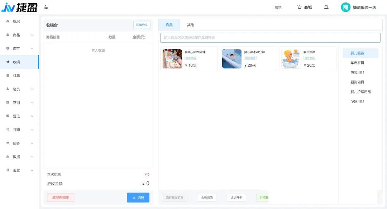387x209 pixels.
Task: Expand the 店务 menu chevron
Action: tap(32, 144)
